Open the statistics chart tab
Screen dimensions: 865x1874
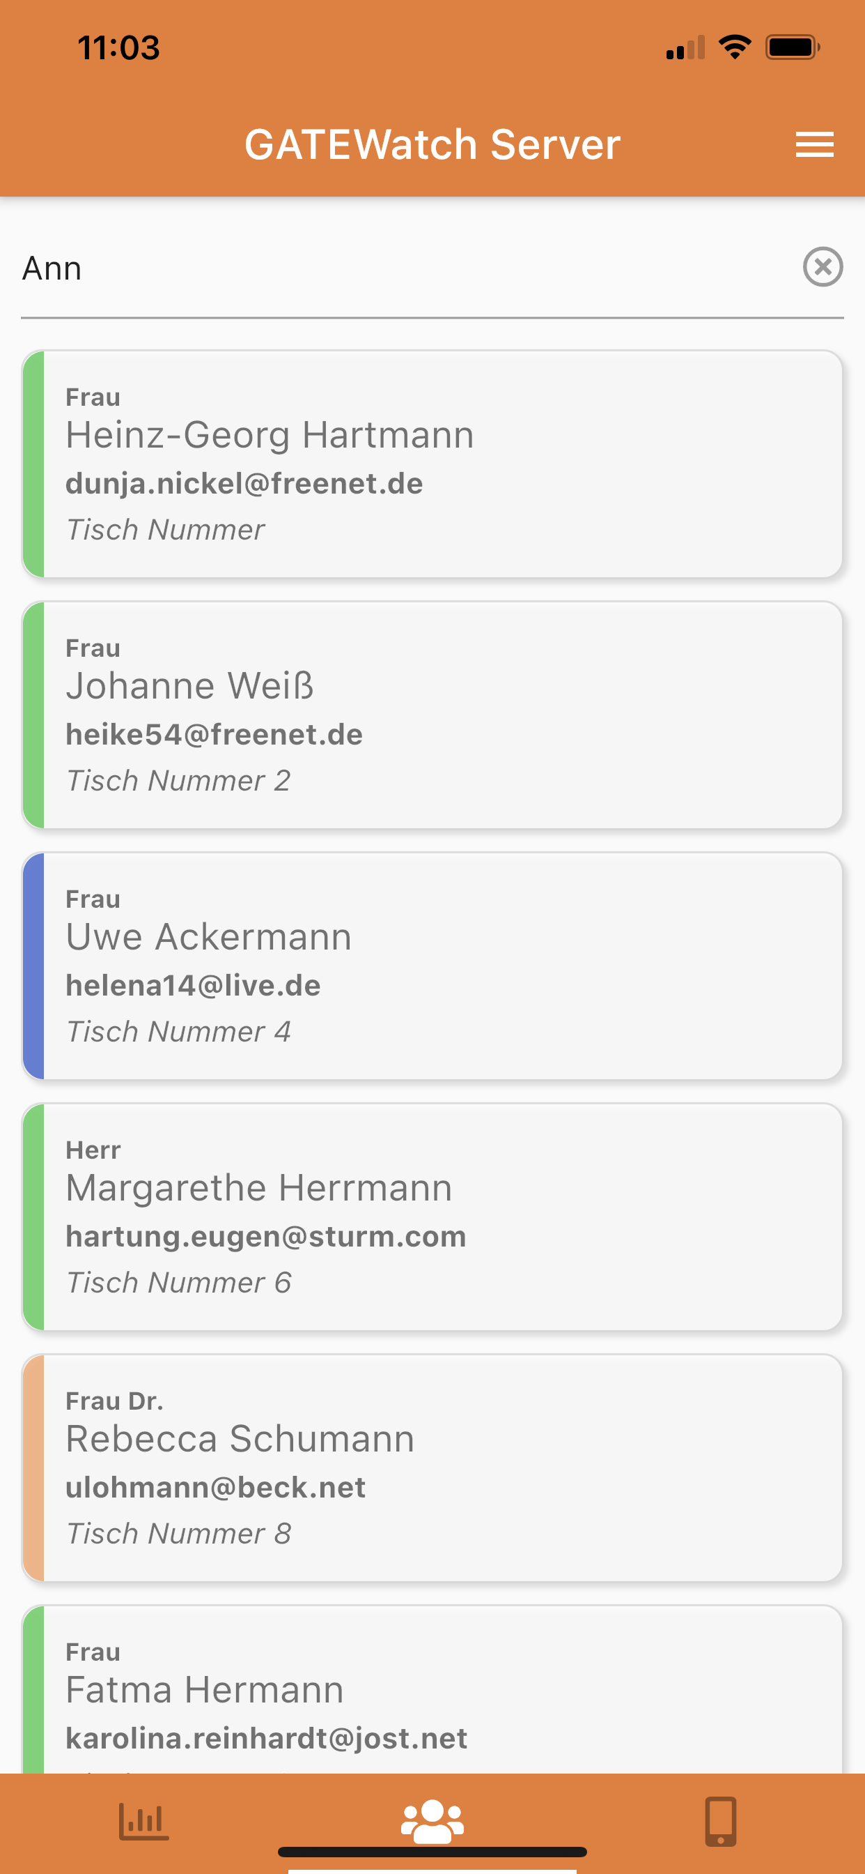[x=143, y=1821]
